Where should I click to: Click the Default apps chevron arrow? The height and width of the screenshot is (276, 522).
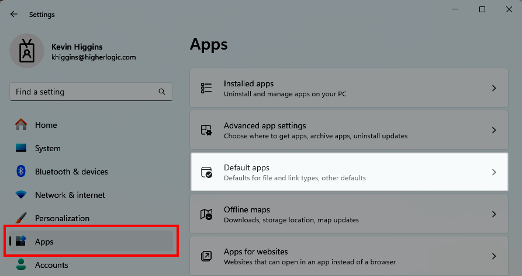[493, 172]
